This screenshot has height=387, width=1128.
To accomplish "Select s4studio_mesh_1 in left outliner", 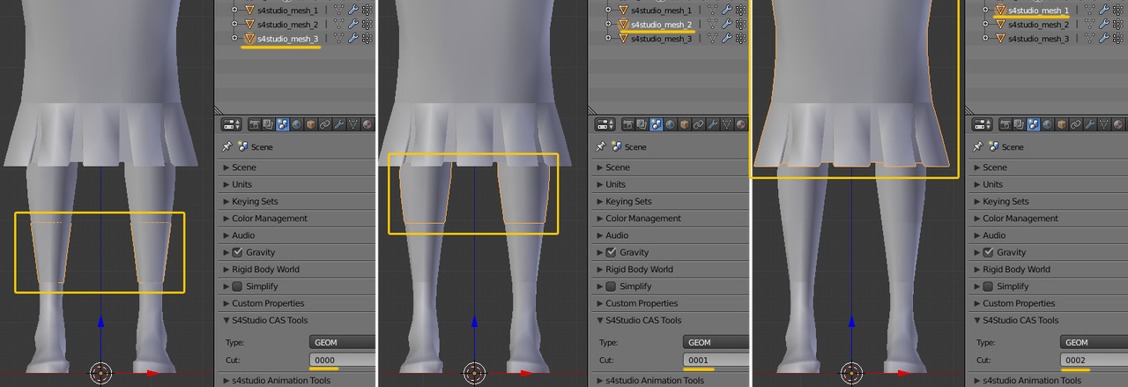I will point(287,10).
